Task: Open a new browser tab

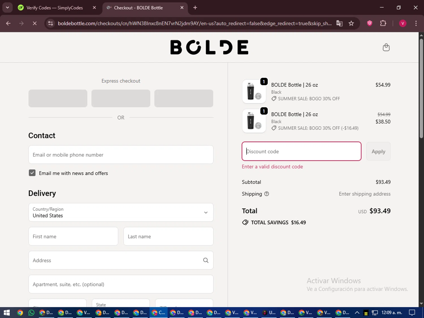Action: click(195, 8)
